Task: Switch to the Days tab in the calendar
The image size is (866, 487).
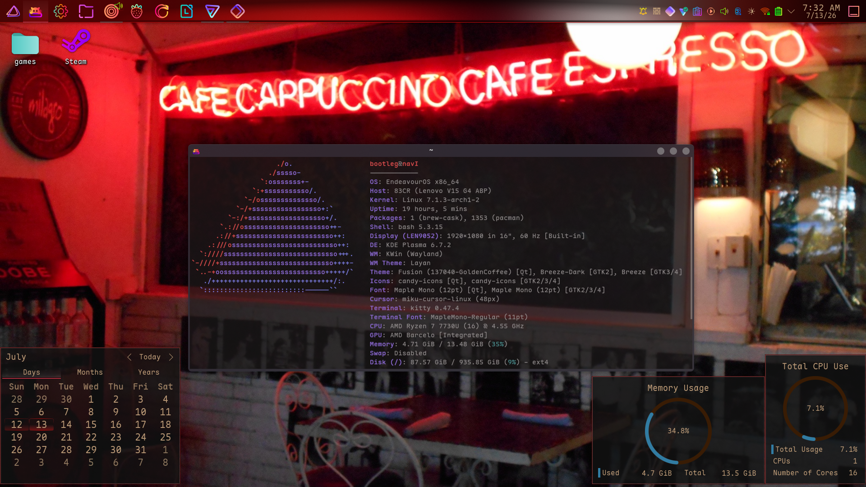Action: (x=32, y=372)
